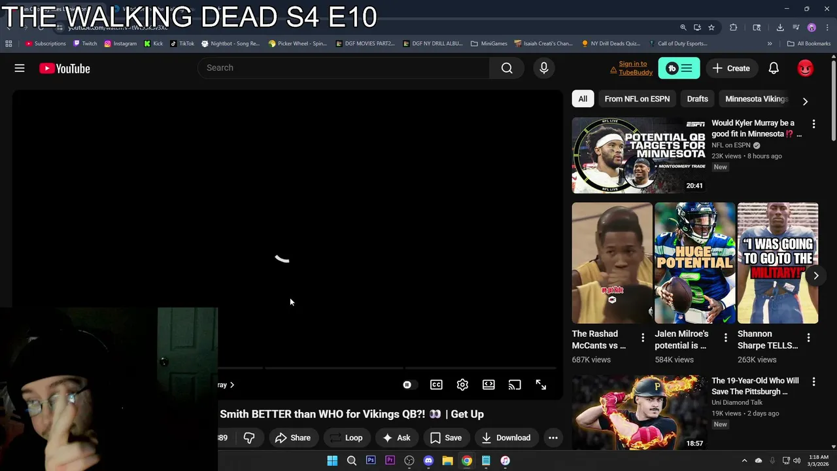The width and height of the screenshot is (837, 471).
Task: Open the TikTok bookmark
Action: point(182,44)
